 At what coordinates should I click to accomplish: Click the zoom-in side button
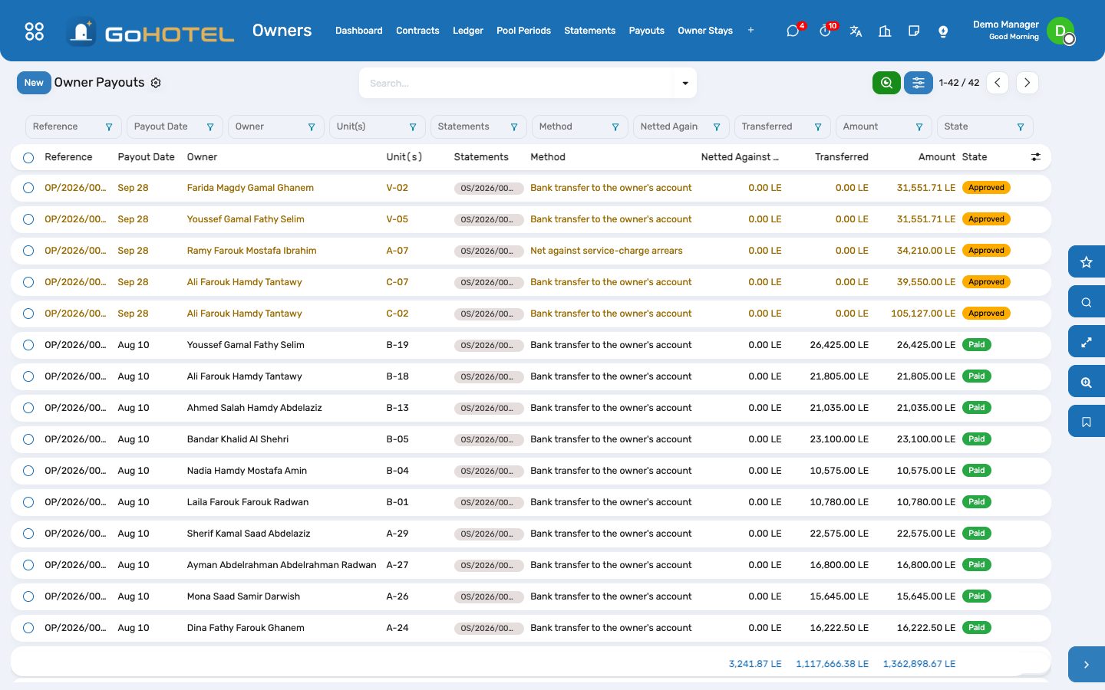pos(1087,382)
